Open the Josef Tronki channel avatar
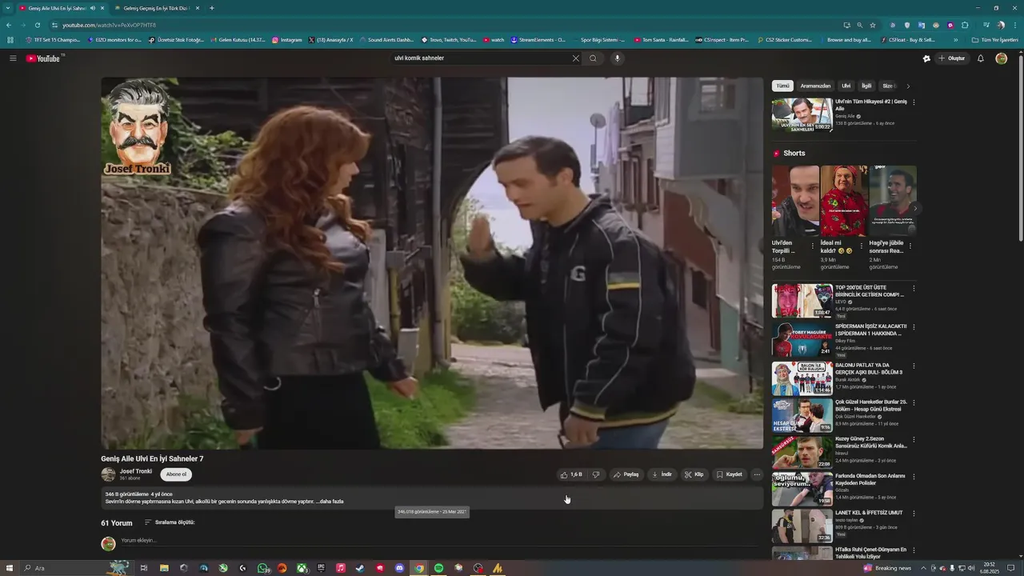 click(108, 474)
